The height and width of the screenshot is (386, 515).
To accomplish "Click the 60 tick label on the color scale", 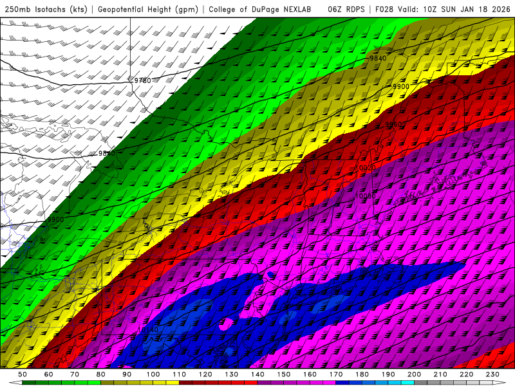I will point(48,374).
